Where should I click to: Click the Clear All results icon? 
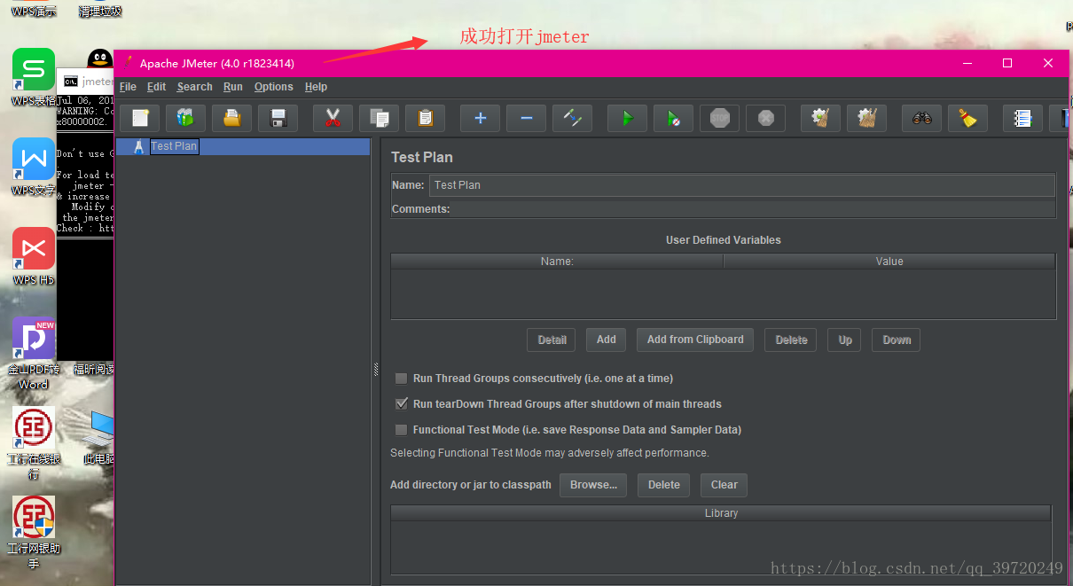click(x=866, y=118)
